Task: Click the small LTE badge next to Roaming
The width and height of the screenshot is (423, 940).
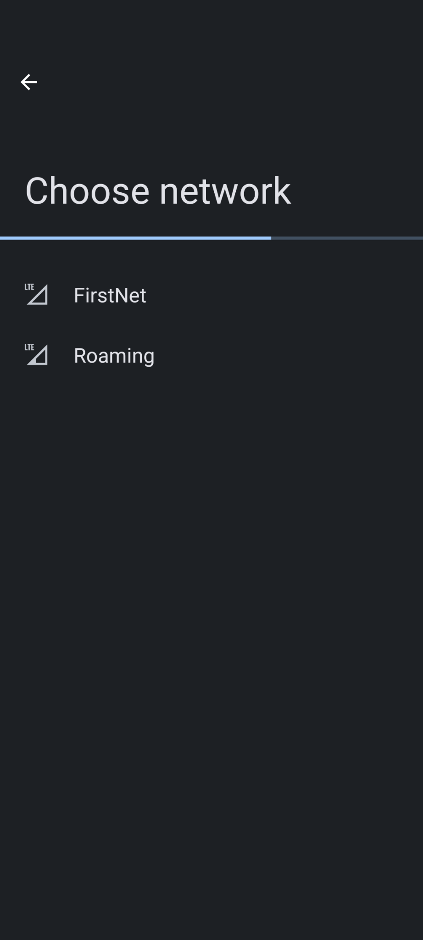Action: coord(29,347)
